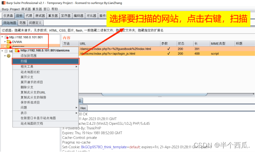Select the 网站地图 sub-tab
This screenshot has width=255, height=152.
[10, 23]
